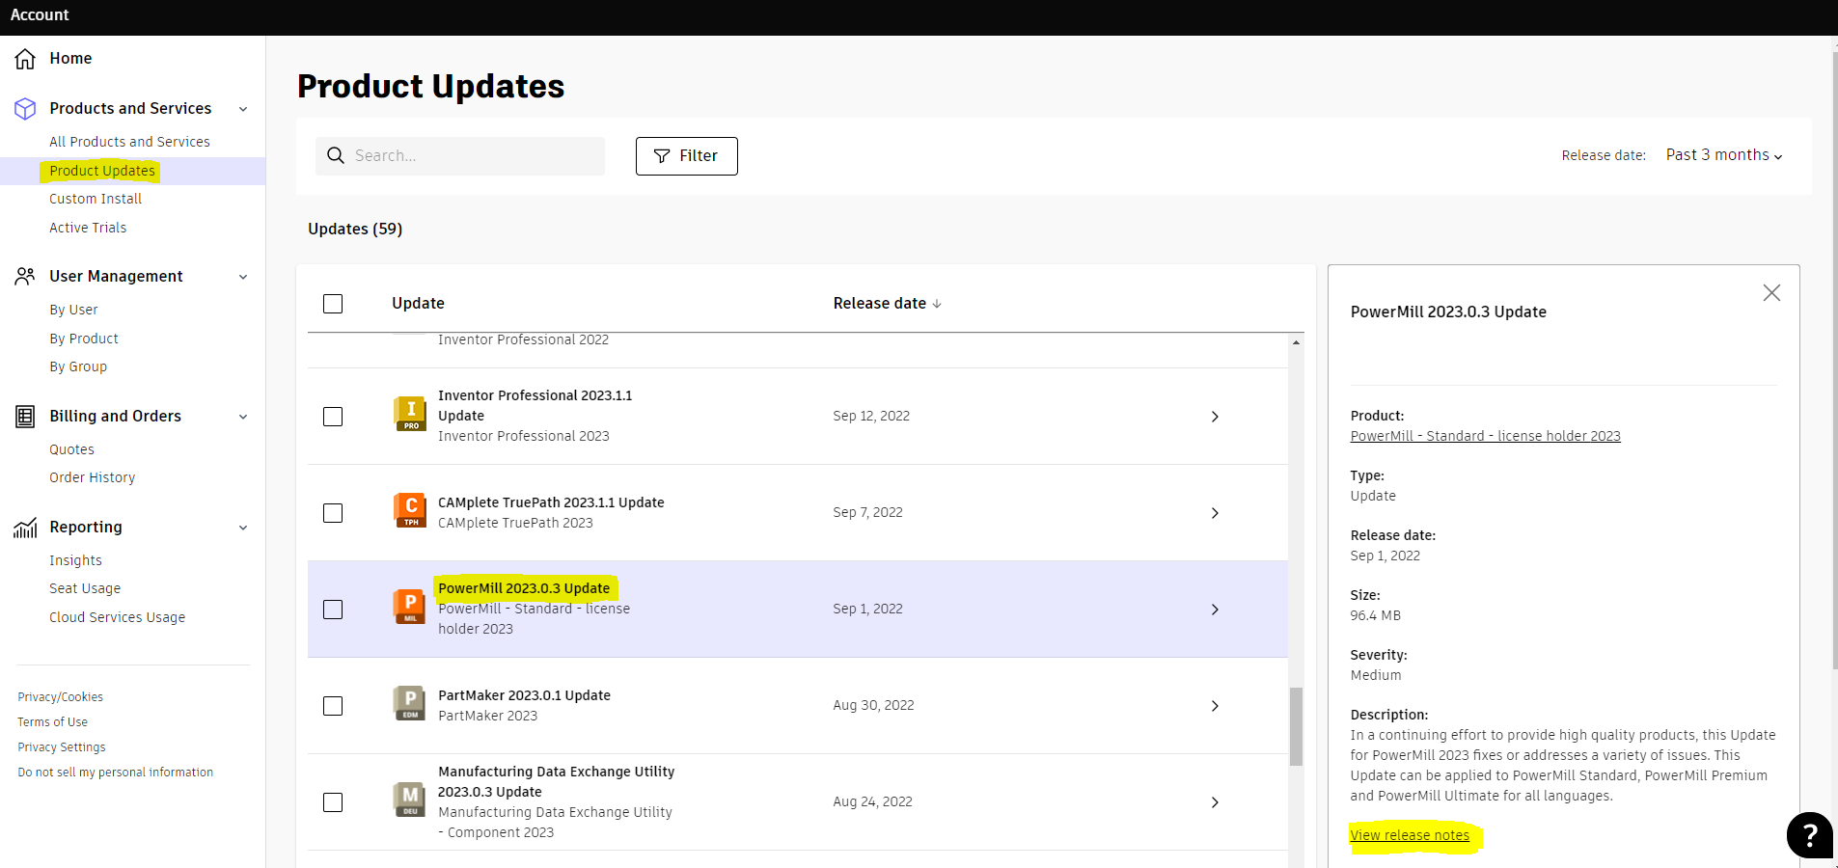Open Active Trials in sidebar
This screenshot has height=868, width=1838.
(88, 228)
